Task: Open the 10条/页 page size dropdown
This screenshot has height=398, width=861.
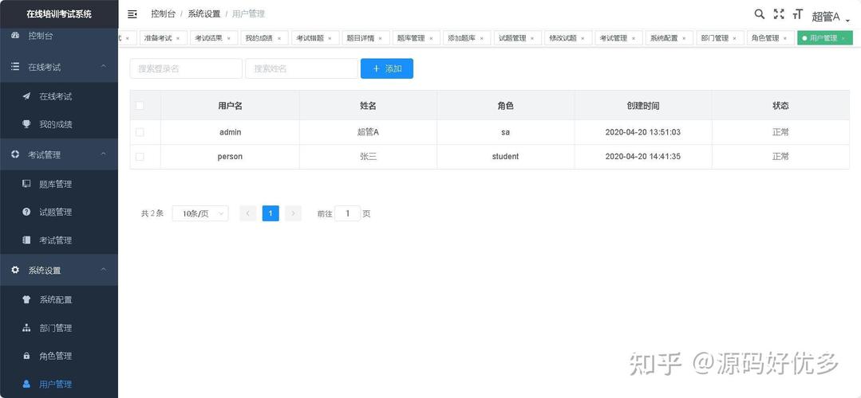Action: 200,213
